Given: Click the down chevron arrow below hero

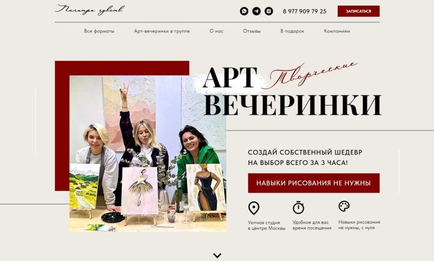Looking at the screenshot, I should click(x=217, y=255).
